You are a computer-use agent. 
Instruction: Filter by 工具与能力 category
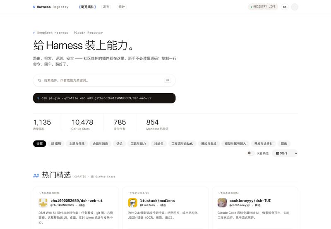[138, 144]
